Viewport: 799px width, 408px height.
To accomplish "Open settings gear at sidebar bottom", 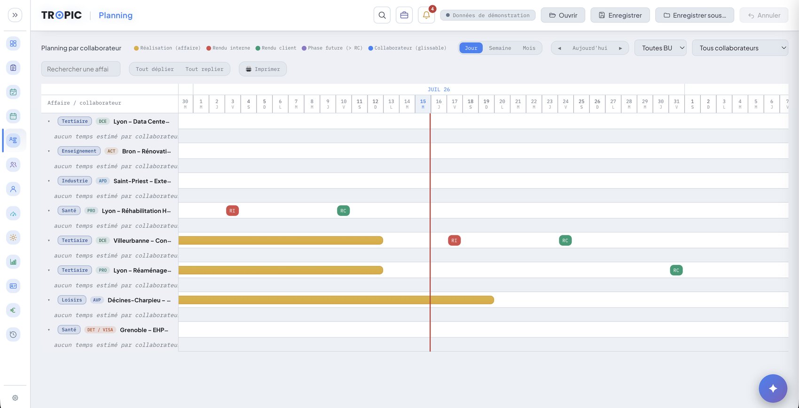I will tap(15, 398).
